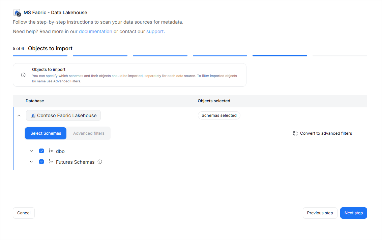
Task: Click info icon next to Futures Schemas
Action: tap(100, 162)
